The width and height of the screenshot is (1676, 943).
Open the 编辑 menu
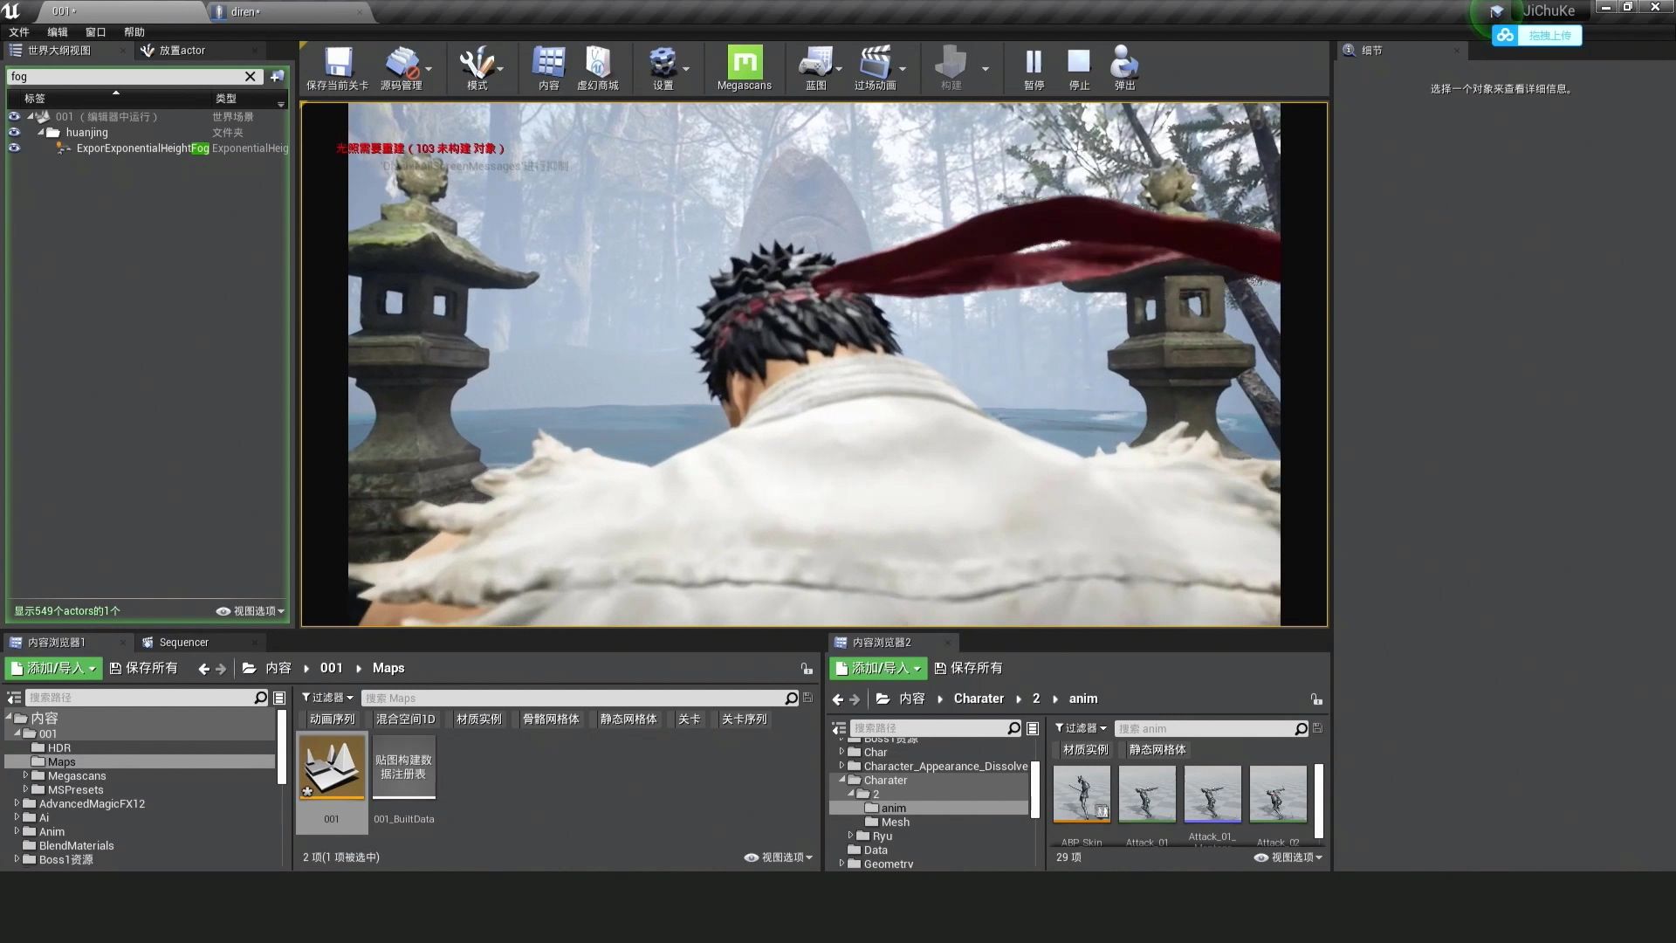[x=58, y=32]
